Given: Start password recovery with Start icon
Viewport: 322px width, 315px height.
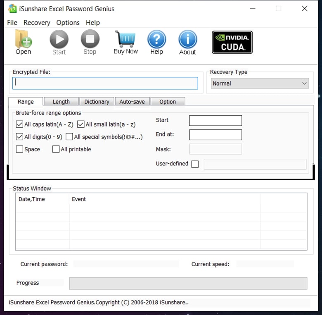Looking at the screenshot, I should coord(59,39).
